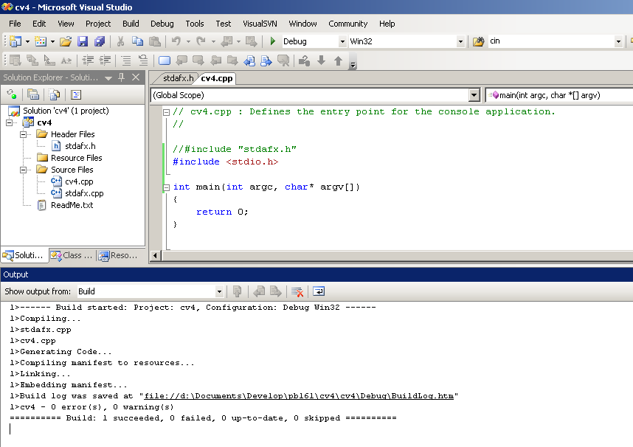Open Show output from Build dropdown
This screenshot has width=633, height=447.
[219, 291]
